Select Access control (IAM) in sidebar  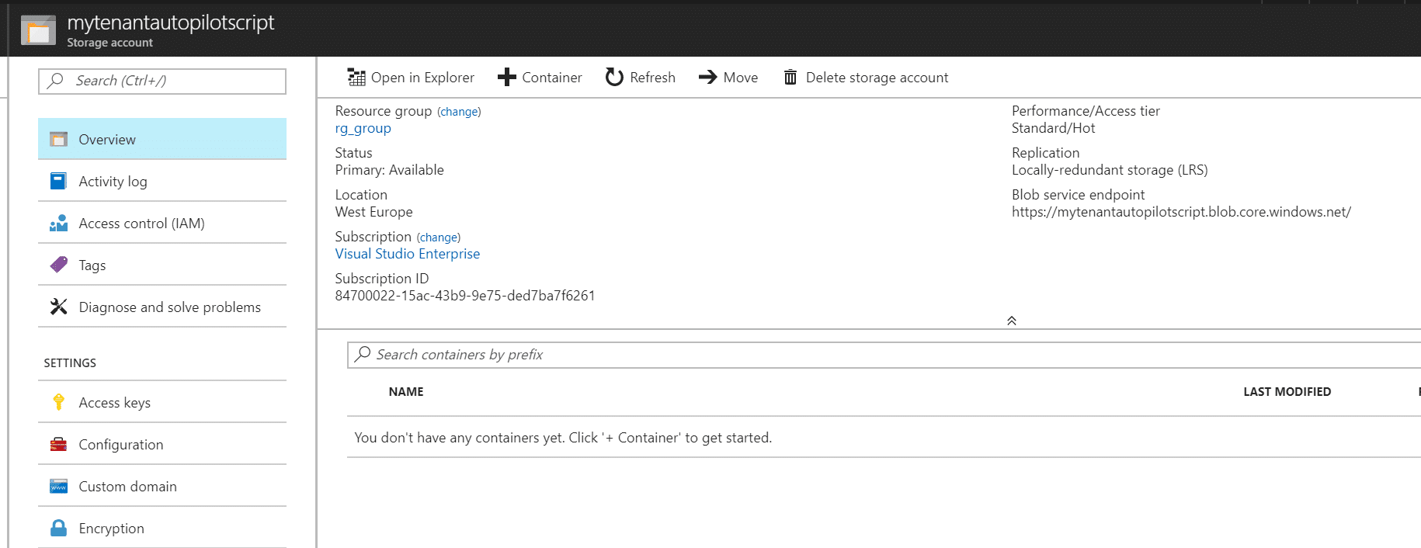point(162,223)
